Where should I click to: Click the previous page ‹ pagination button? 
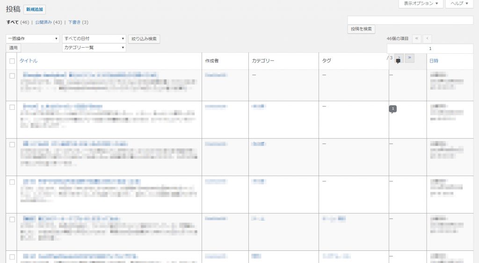pos(427,39)
